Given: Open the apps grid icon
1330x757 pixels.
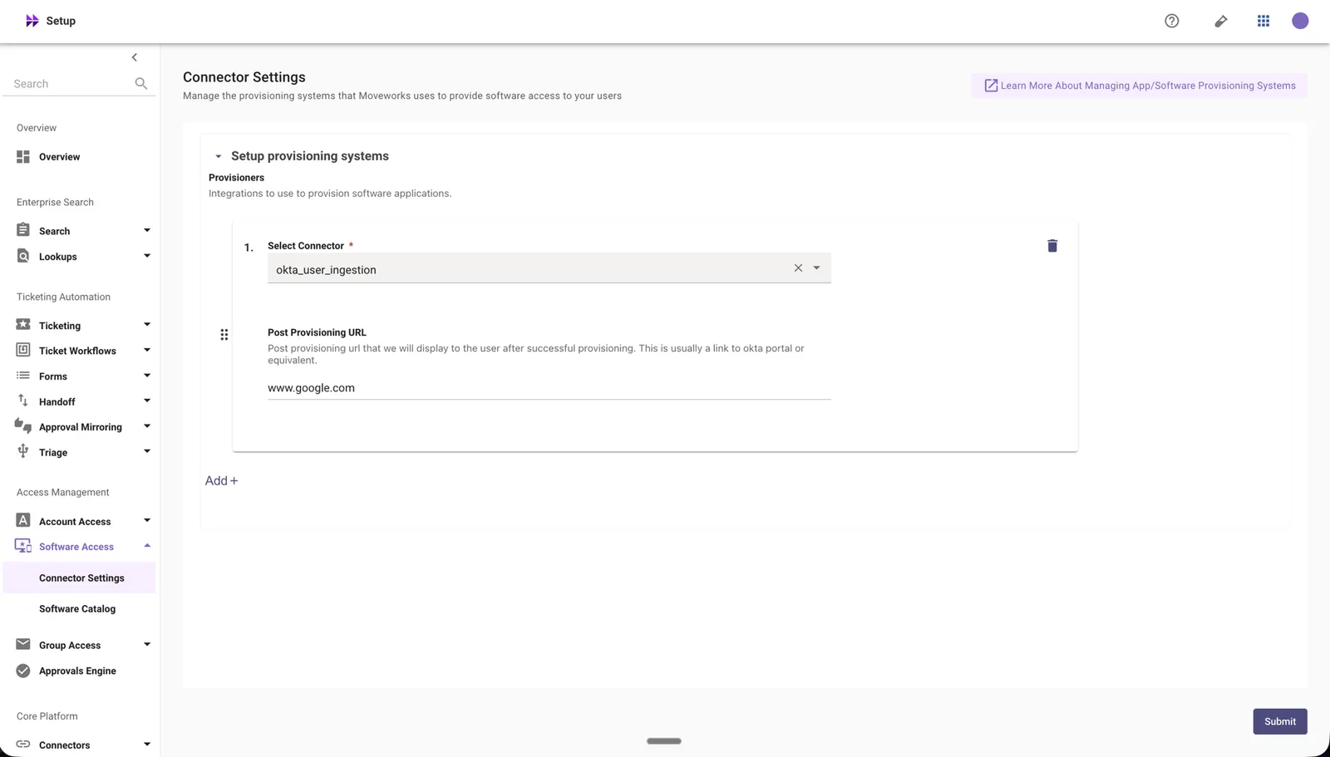Looking at the screenshot, I should pos(1263,21).
